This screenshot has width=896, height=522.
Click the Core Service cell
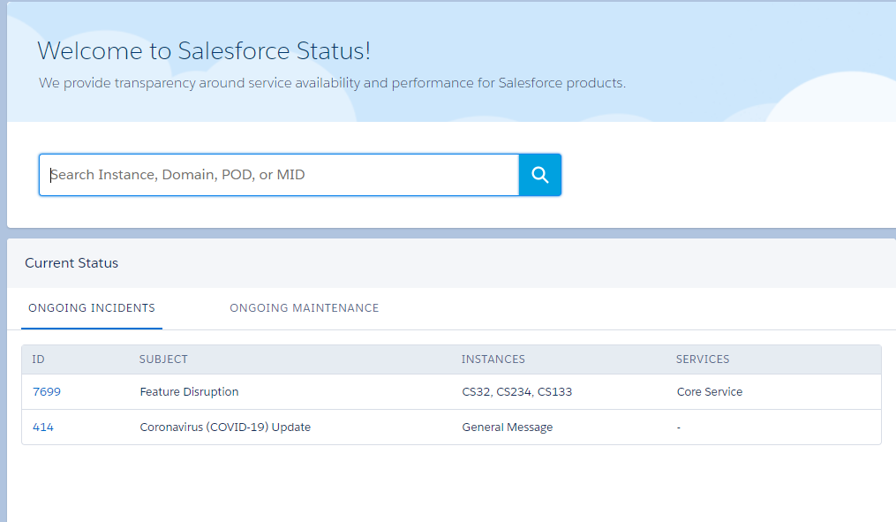[710, 392]
